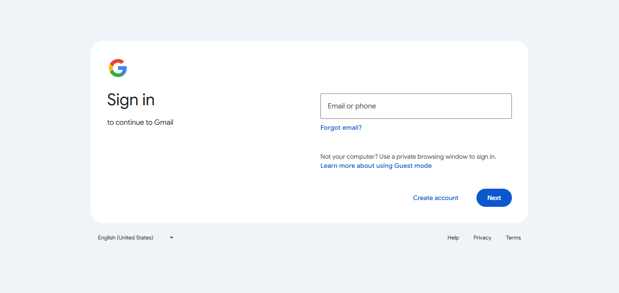
Task: Focus the Email or phone field
Action: tap(416, 106)
